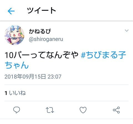Like the tweet with the heart icon
Image resolution: width=133 pixels, height=124 pixels.
tap(83, 110)
